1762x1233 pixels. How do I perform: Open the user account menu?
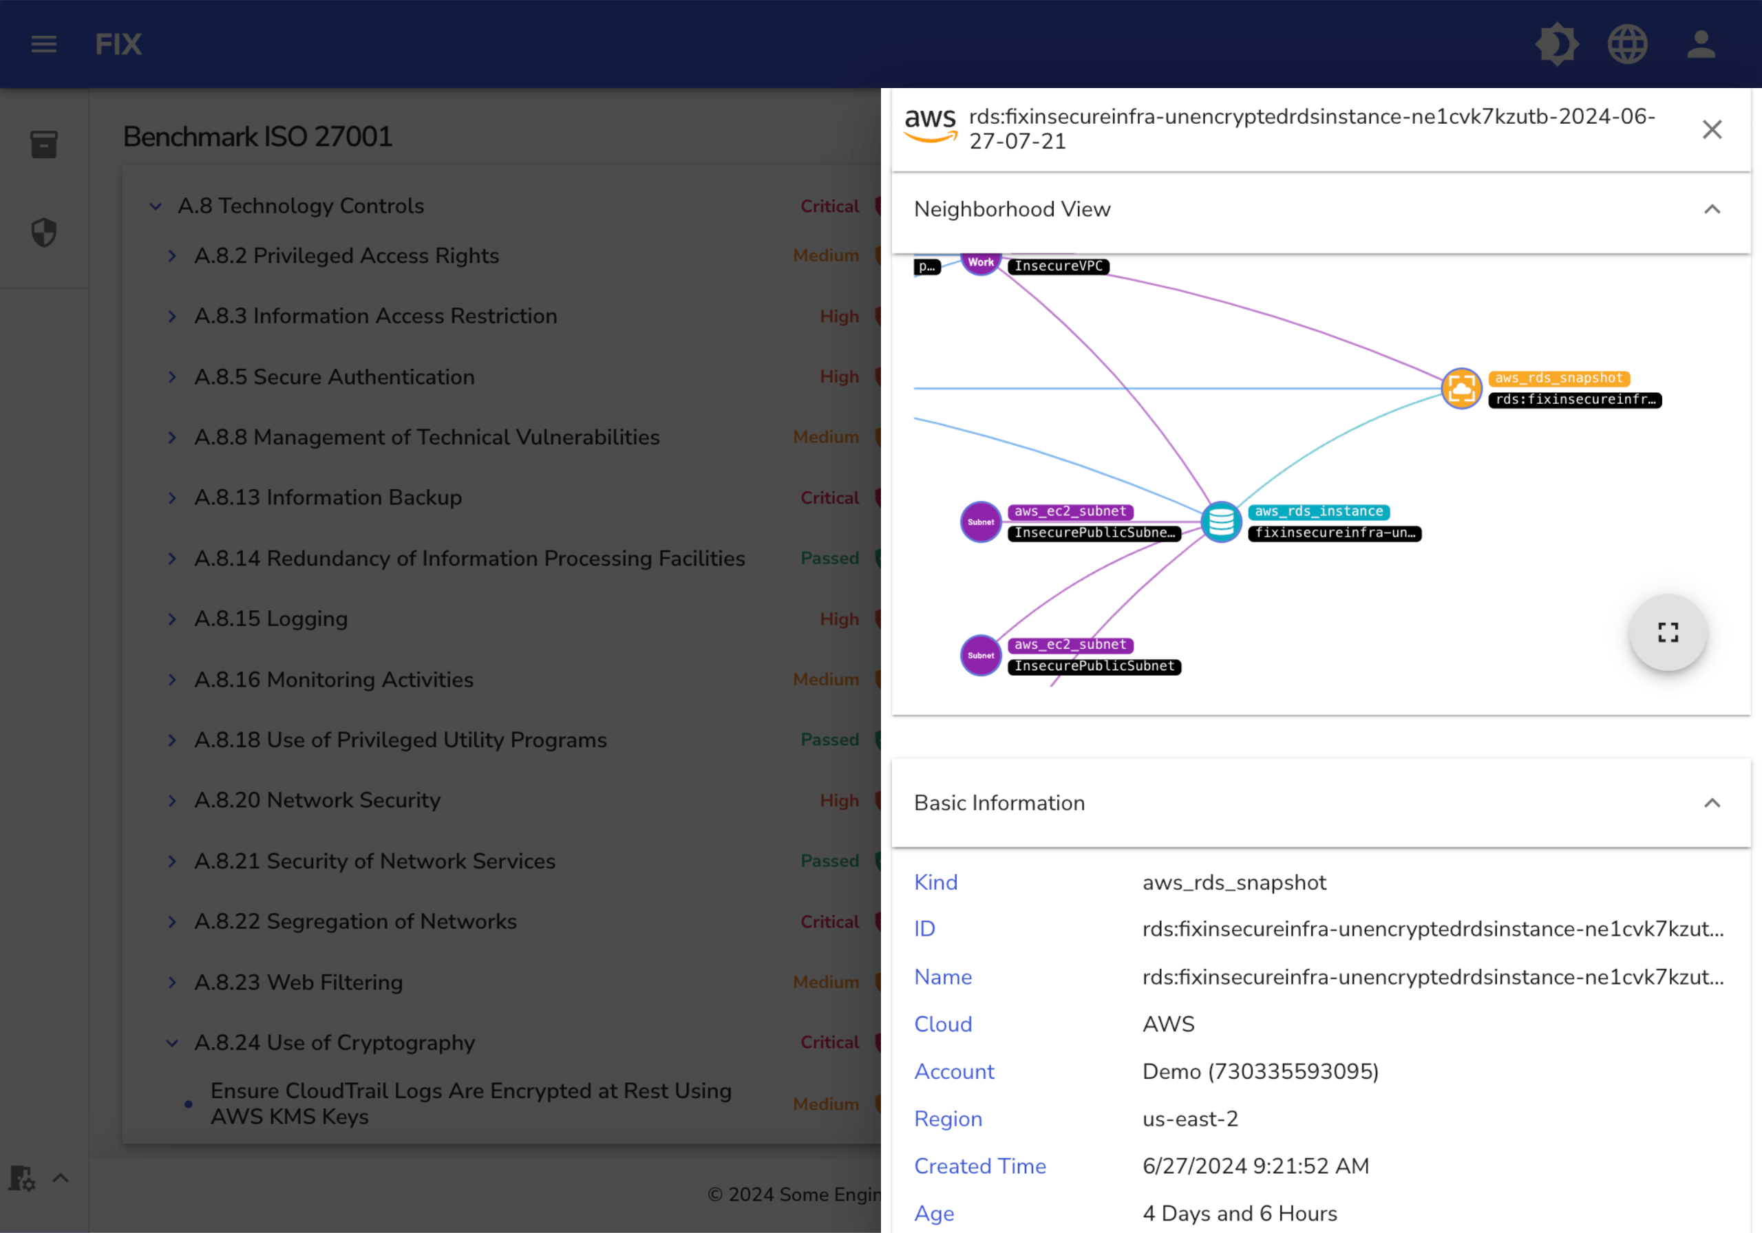point(1701,44)
